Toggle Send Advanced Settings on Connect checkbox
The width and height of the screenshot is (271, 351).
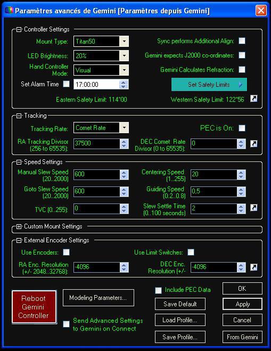pos(66,324)
